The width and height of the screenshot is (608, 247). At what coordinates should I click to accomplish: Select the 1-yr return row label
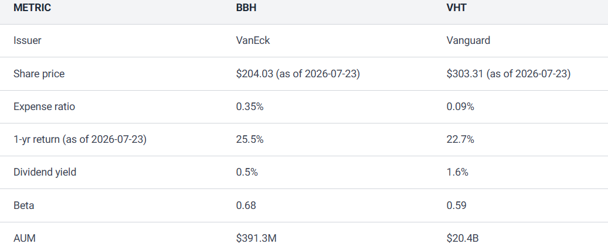(x=80, y=139)
